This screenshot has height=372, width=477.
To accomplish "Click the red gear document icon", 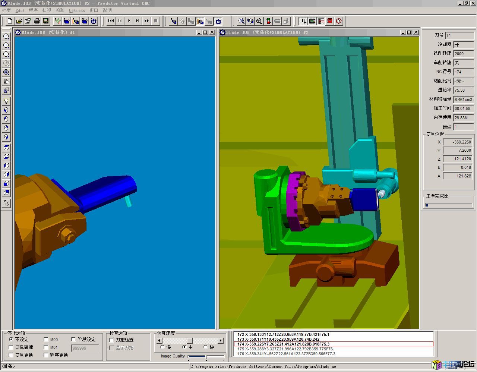I will (339, 21).
